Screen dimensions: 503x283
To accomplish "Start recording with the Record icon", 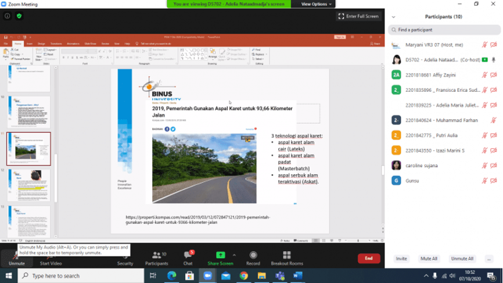I will pos(253,256).
